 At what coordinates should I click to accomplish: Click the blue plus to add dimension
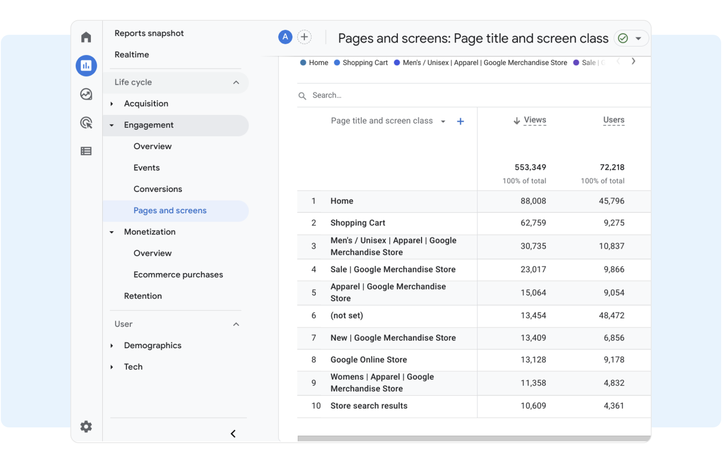[x=460, y=121]
